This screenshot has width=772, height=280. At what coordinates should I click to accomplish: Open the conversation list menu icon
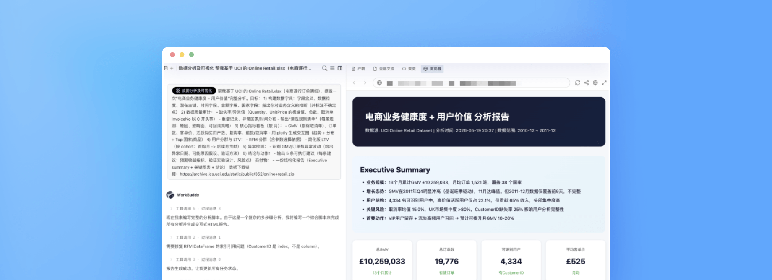(332, 68)
